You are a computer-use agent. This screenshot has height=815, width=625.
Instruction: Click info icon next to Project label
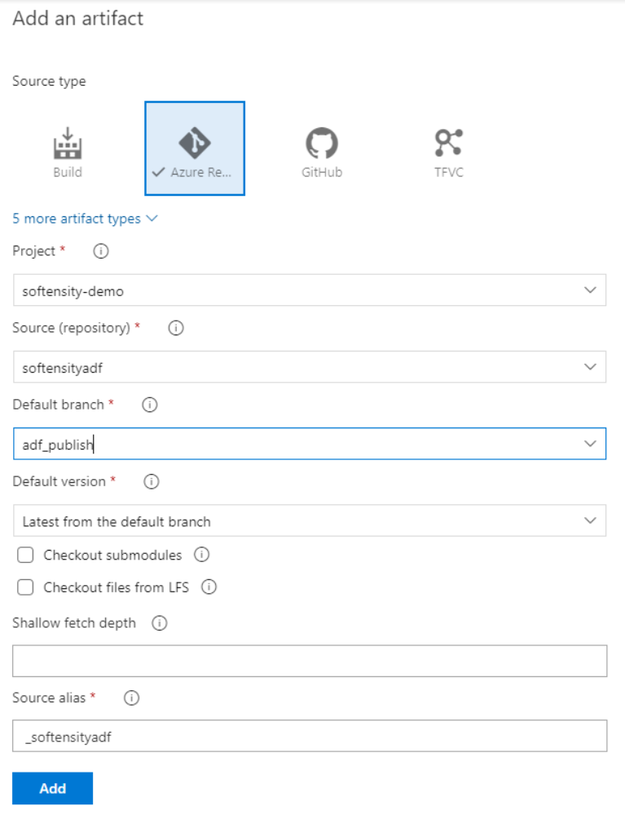pyautogui.click(x=101, y=251)
